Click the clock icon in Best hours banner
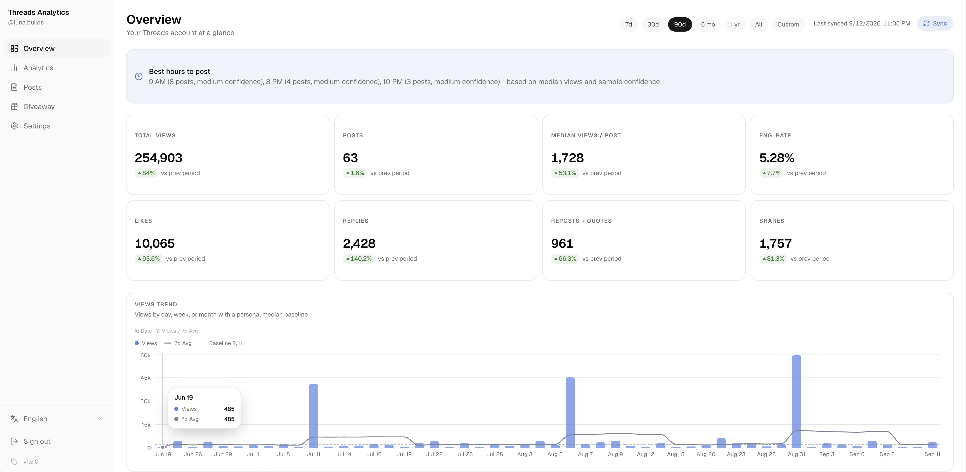The height and width of the screenshot is (472, 966). 139,76
